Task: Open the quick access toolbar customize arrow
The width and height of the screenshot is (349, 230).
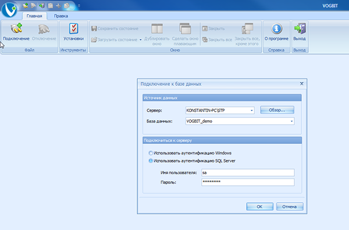Action: click(x=79, y=6)
